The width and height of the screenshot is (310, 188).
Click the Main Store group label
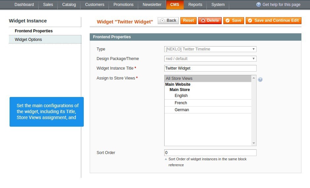pos(179,90)
